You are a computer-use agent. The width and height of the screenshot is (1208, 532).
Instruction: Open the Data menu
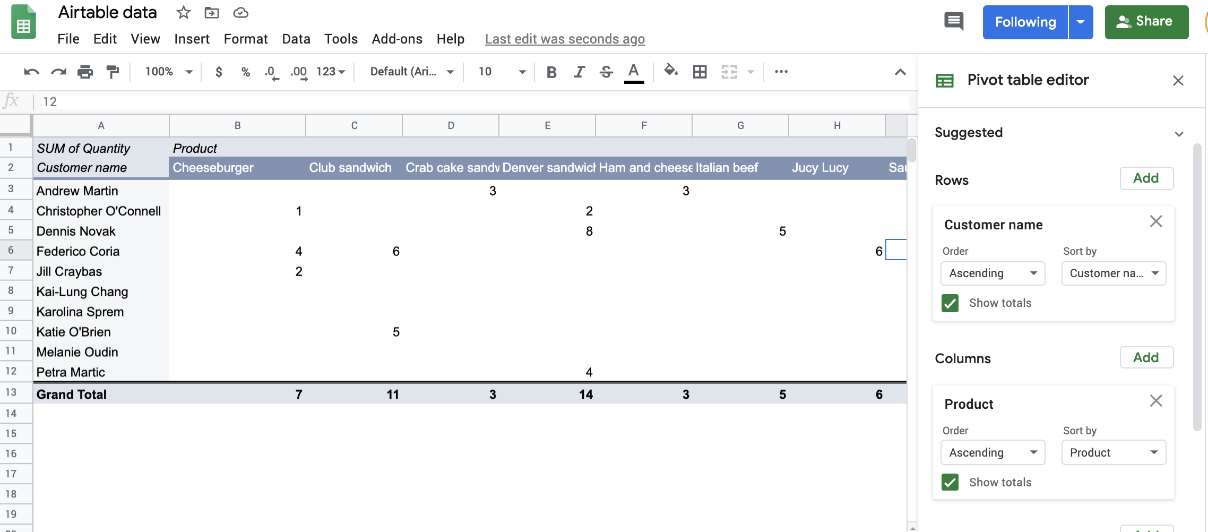[x=296, y=39]
